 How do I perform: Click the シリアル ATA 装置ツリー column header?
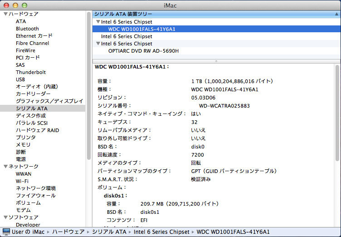coord(216,14)
